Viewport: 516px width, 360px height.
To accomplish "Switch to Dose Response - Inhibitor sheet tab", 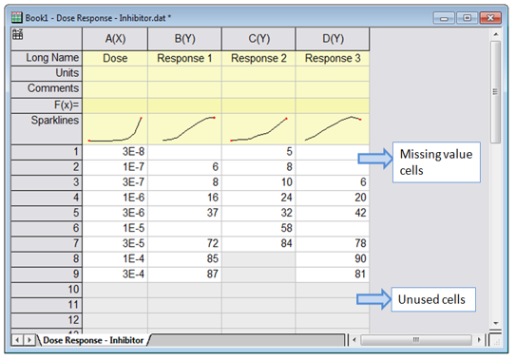I will [x=93, y=340].
